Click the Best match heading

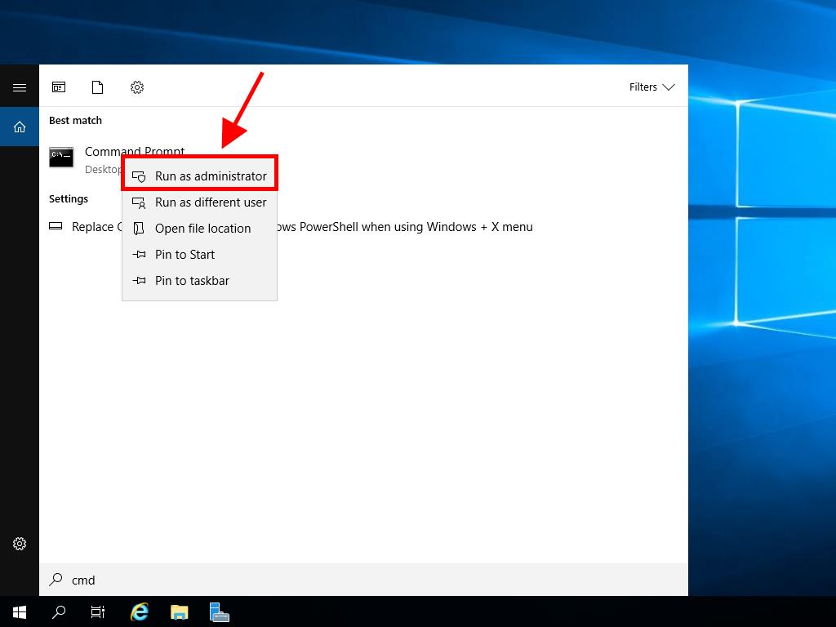coord(75,121)
